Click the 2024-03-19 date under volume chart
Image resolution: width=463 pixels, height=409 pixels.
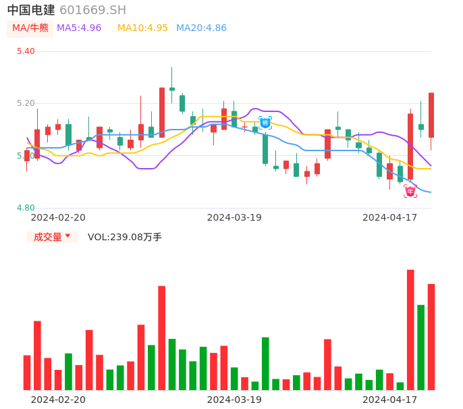pyautogui.click(x=234, y=400)
